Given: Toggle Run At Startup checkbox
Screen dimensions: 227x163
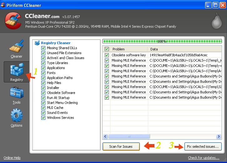Looking at the screenshot, I should pyautogui.click(x=43, y=98).
